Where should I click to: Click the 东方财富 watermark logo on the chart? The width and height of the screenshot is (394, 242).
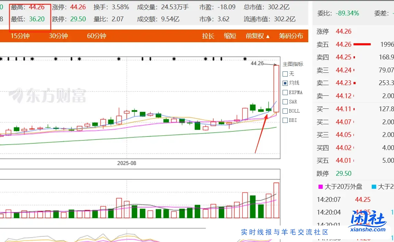click(47, 96)
